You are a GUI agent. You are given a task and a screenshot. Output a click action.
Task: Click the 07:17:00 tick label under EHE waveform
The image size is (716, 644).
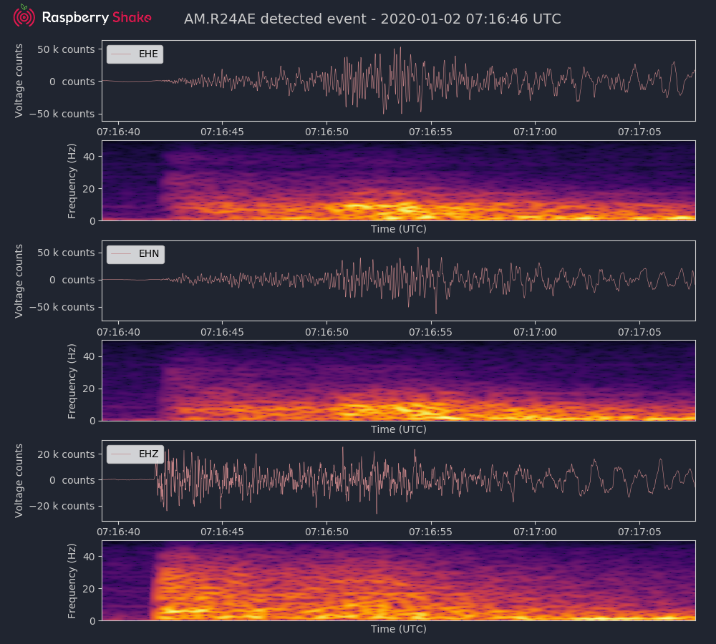pos(535,132)
